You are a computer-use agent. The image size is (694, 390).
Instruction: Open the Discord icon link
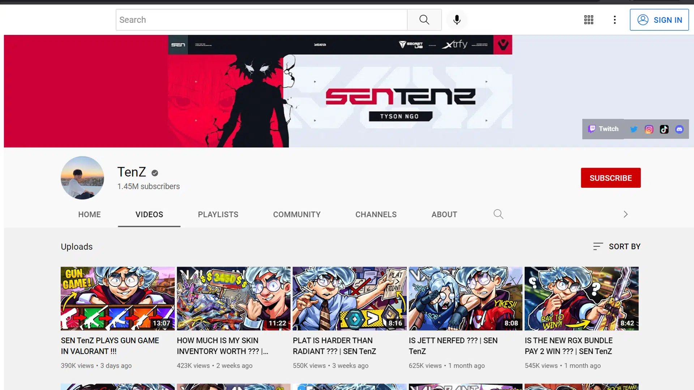pos(680,129)
